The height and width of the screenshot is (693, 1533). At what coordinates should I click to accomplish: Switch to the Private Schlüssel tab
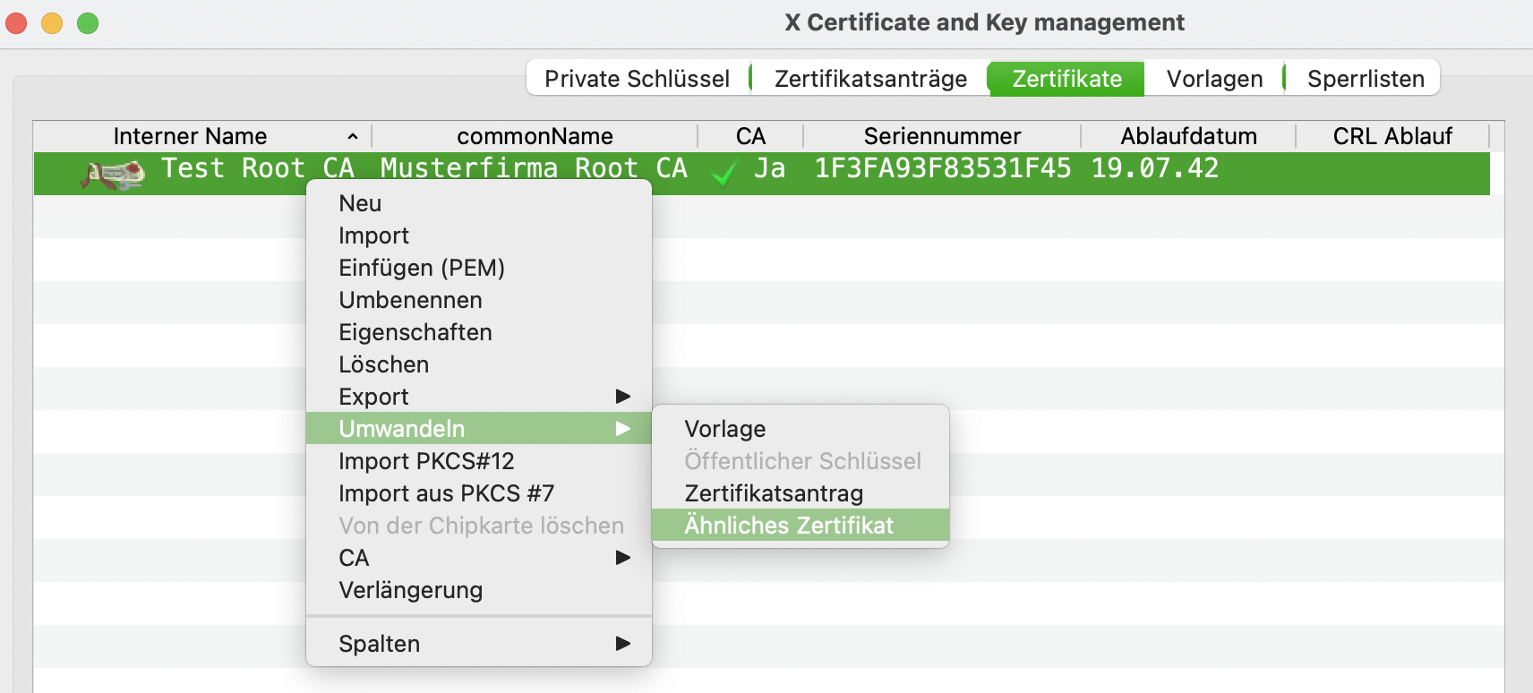coord(637,79)
